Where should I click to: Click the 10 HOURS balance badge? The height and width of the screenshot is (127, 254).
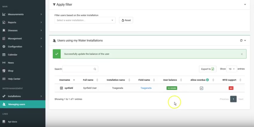coord(172,88)
